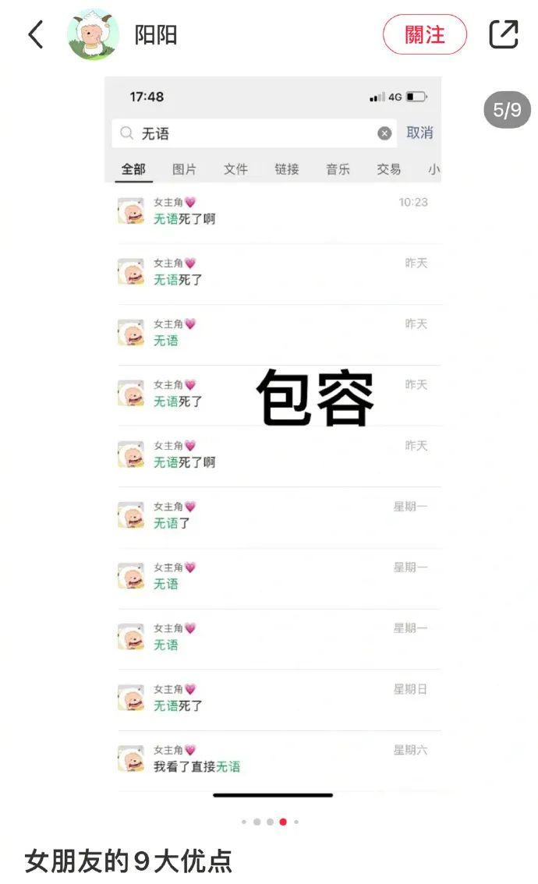Tap the 5/9 image counter badge
Viewport: 538px width, 884px height.
tap(507, 110)
